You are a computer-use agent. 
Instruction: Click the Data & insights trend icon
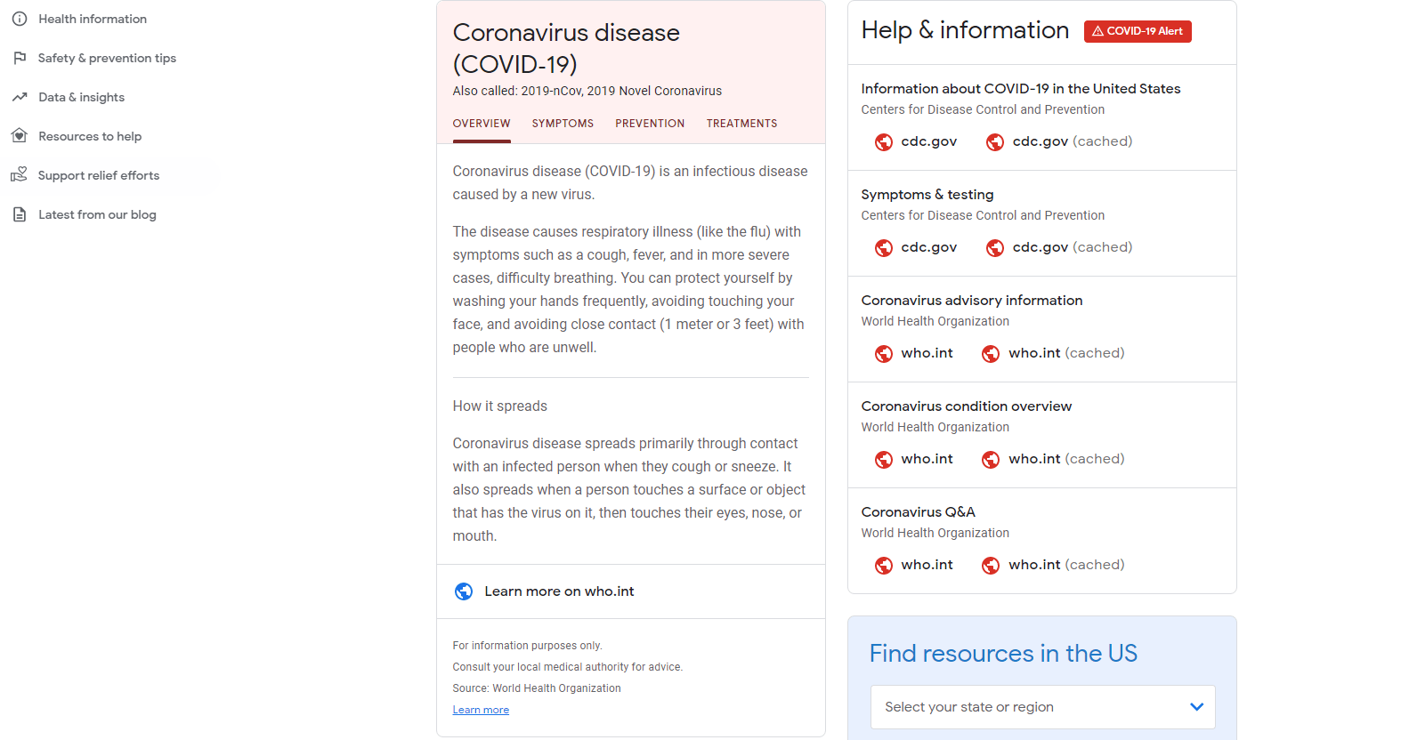click(20, 97)
